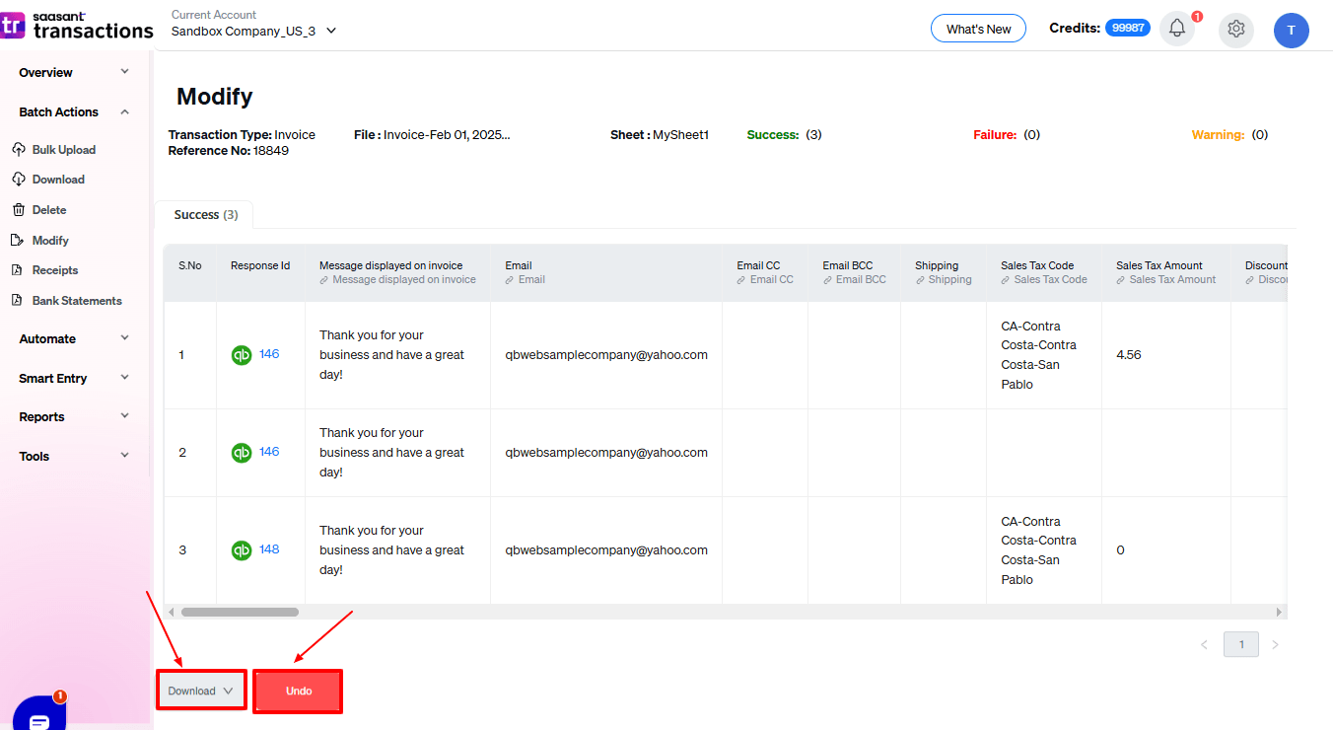Image resolution: width=1333 pixels, height=730 pixels.
Task: Click the user avatar T icon
Action: pyautogui.click(x=1291, y=31)
